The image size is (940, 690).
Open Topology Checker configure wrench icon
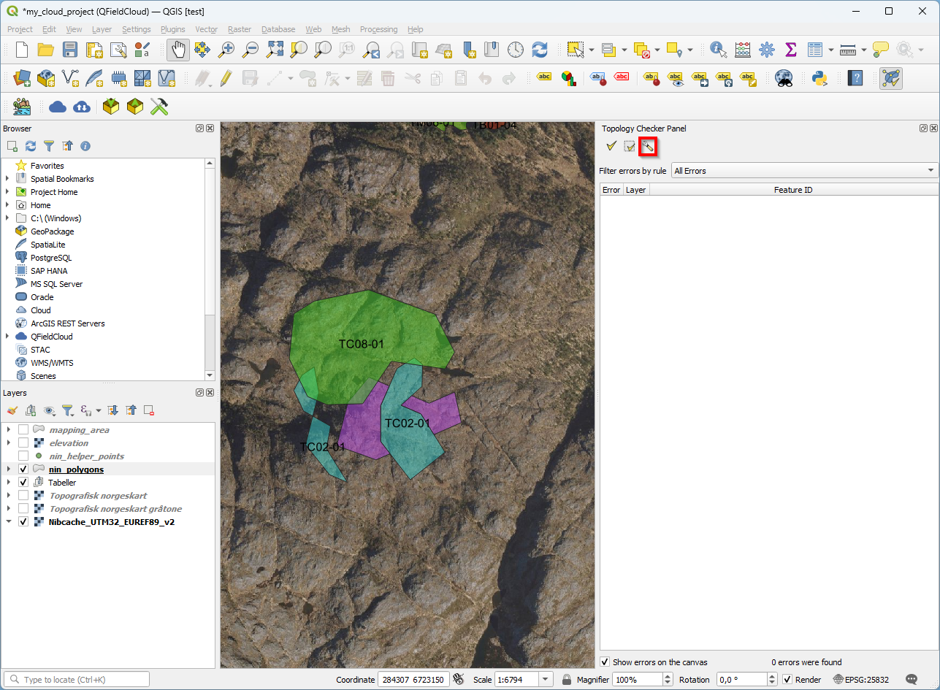647,147
